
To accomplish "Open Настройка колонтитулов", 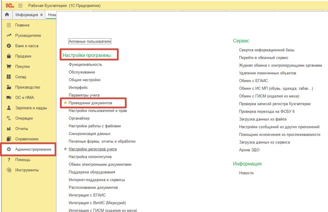I will [x=90, y=157].
